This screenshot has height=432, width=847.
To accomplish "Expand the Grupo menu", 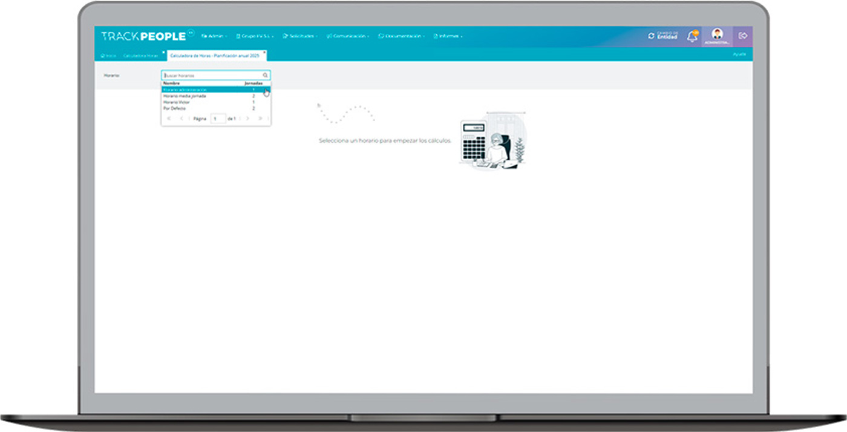I will (x=255, y=36).
